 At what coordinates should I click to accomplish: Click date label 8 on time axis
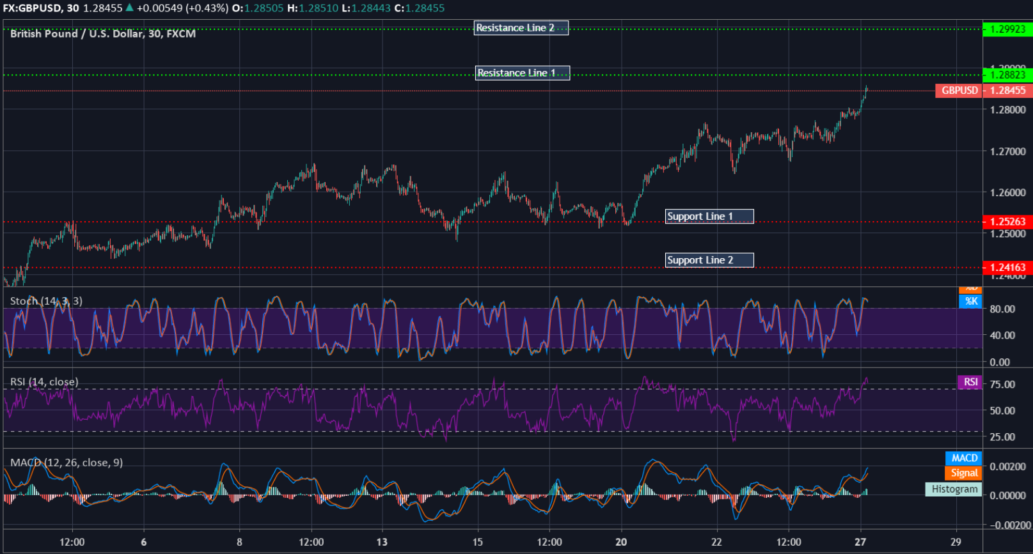[239, 542]
